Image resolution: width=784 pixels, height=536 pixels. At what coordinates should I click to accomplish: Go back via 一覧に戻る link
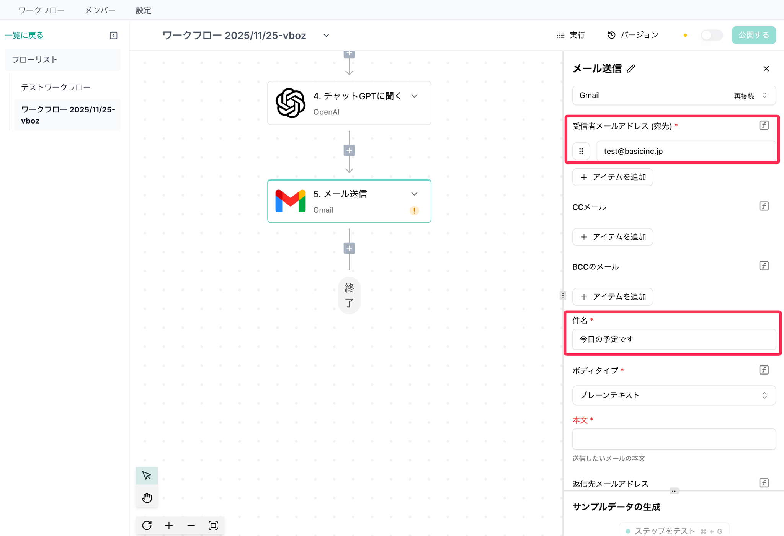click(24, 35)
